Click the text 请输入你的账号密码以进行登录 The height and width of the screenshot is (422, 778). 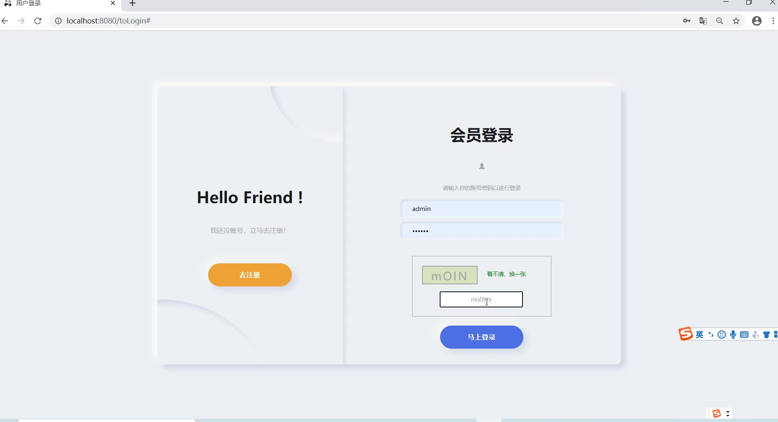[482, 188]
